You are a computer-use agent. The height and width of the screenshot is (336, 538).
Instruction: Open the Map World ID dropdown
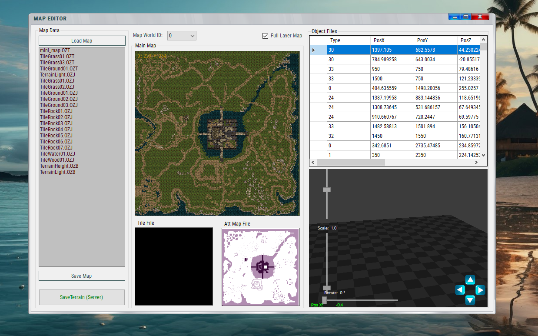pos(182,36)
